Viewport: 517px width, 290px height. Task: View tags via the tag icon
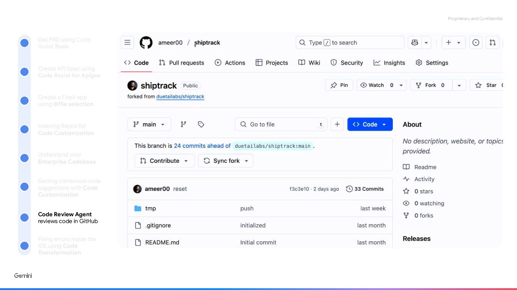tap(201, 124)
